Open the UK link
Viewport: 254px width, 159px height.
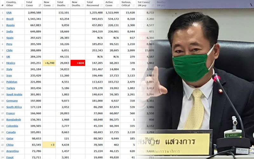click(x=8, y=57)
